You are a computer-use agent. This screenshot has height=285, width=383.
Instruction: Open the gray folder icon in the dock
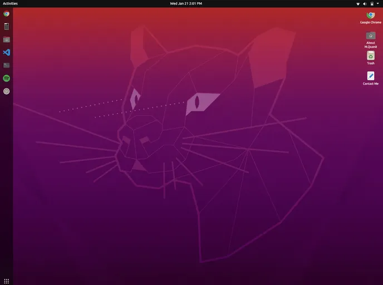click(x=6, y=40)
